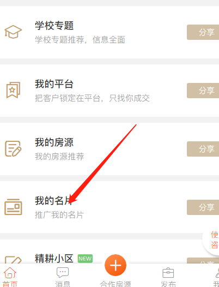Share the 我的名片 item
Viewport: 219px width, 287px height.
[203, 207]
